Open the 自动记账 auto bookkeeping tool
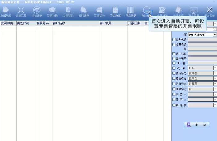Image resolution: width=217 pixels, height=141 pixels. point(162,12)
